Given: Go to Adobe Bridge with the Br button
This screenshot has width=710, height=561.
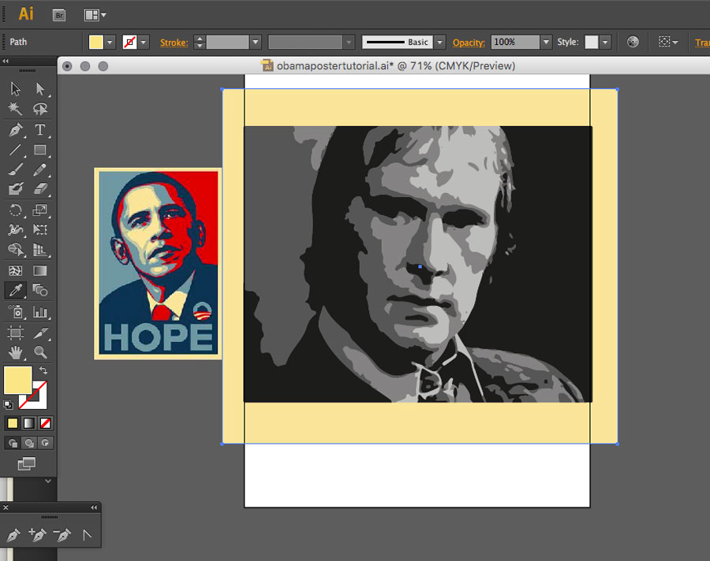Looking at the screenshot, I should coord(59,16).
